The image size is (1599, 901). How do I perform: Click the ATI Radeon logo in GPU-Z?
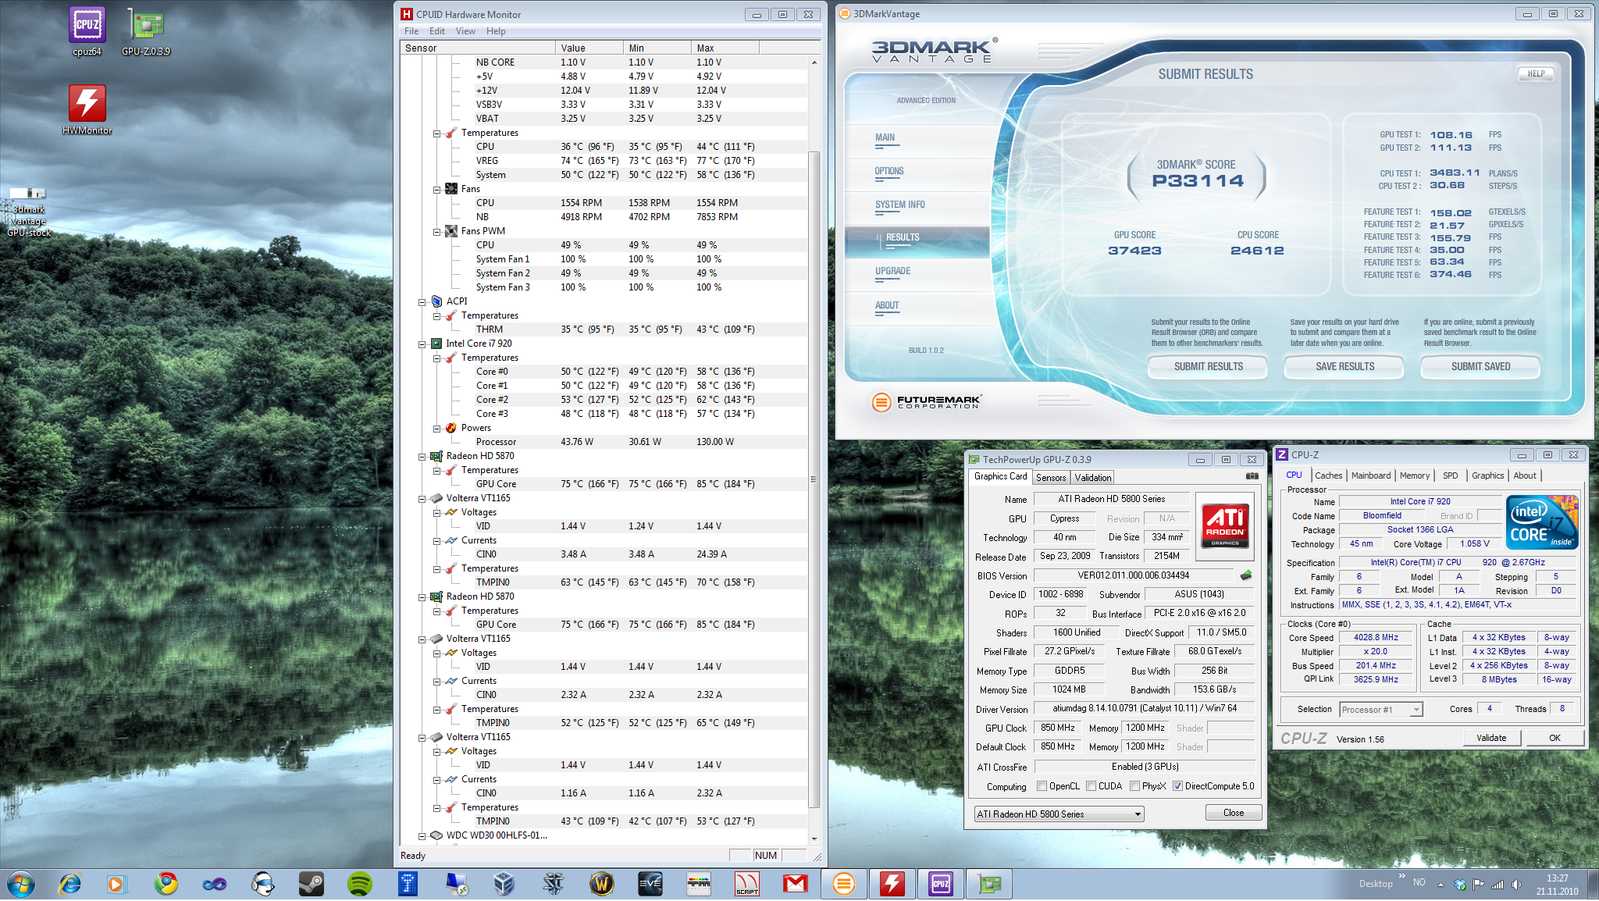(x=1225, y=525)
